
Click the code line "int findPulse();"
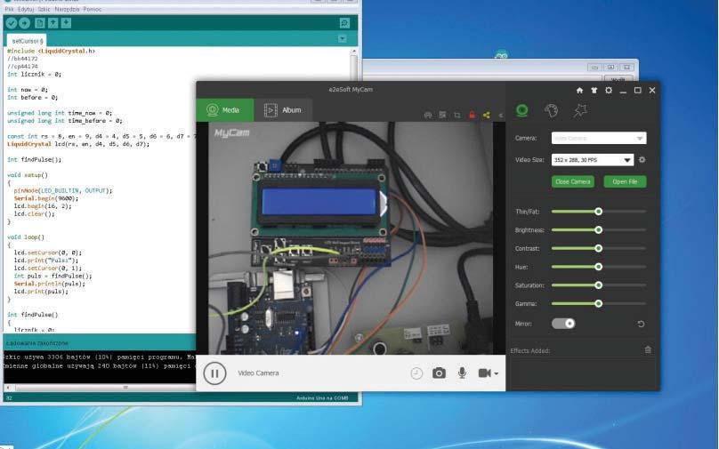[x=34, y=159]
